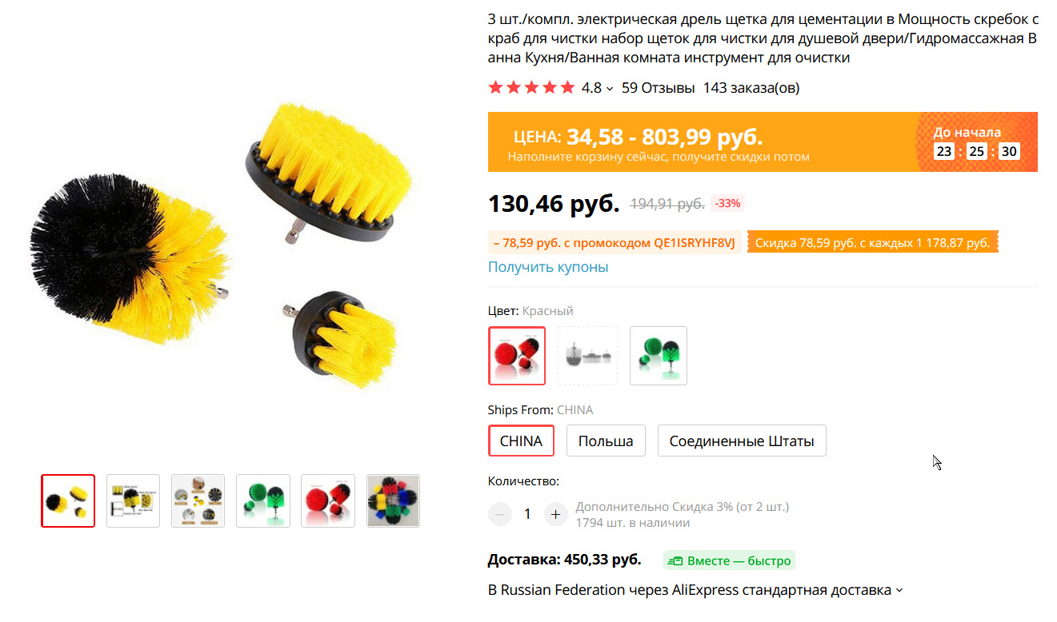Select Соединенные Штаты as shipping origin
The width and height of the screenshot is (1057, 622).
(x=742, y=441)
